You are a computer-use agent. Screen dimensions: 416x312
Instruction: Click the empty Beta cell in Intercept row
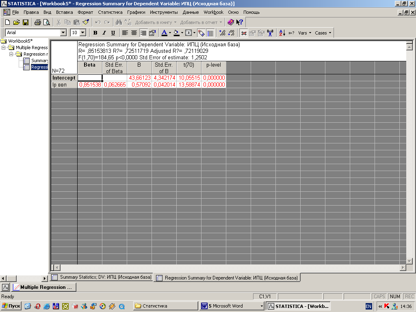point(89,78)
